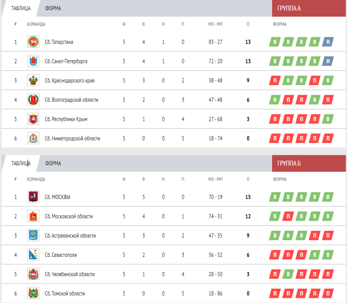The height and width of the screenshot is (303, 347).
Task: Switch to Форма tab in Group B
Action: (53, 163)
